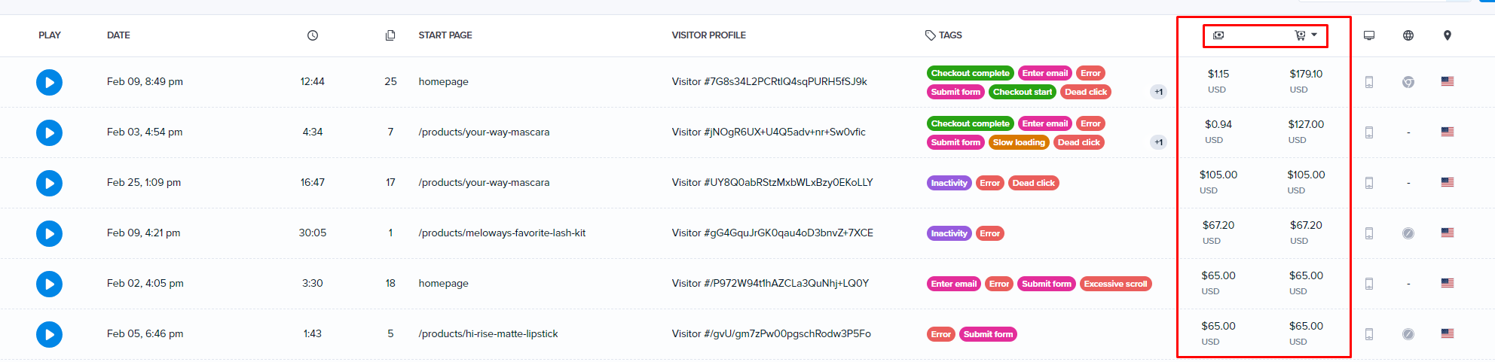Click the Excessive scroll tag
The image size is (1495, 362).
(1115, 284)
